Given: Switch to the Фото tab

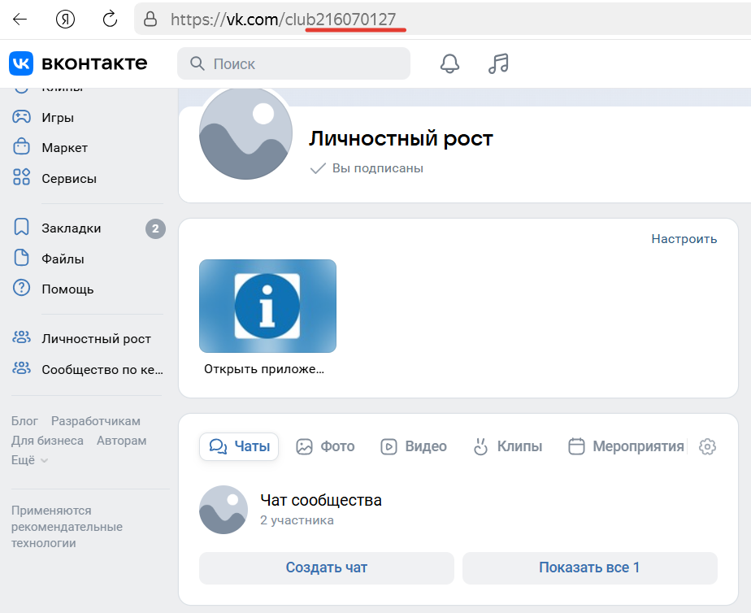Looking at the screenshot, I should (x=325, y=446).
